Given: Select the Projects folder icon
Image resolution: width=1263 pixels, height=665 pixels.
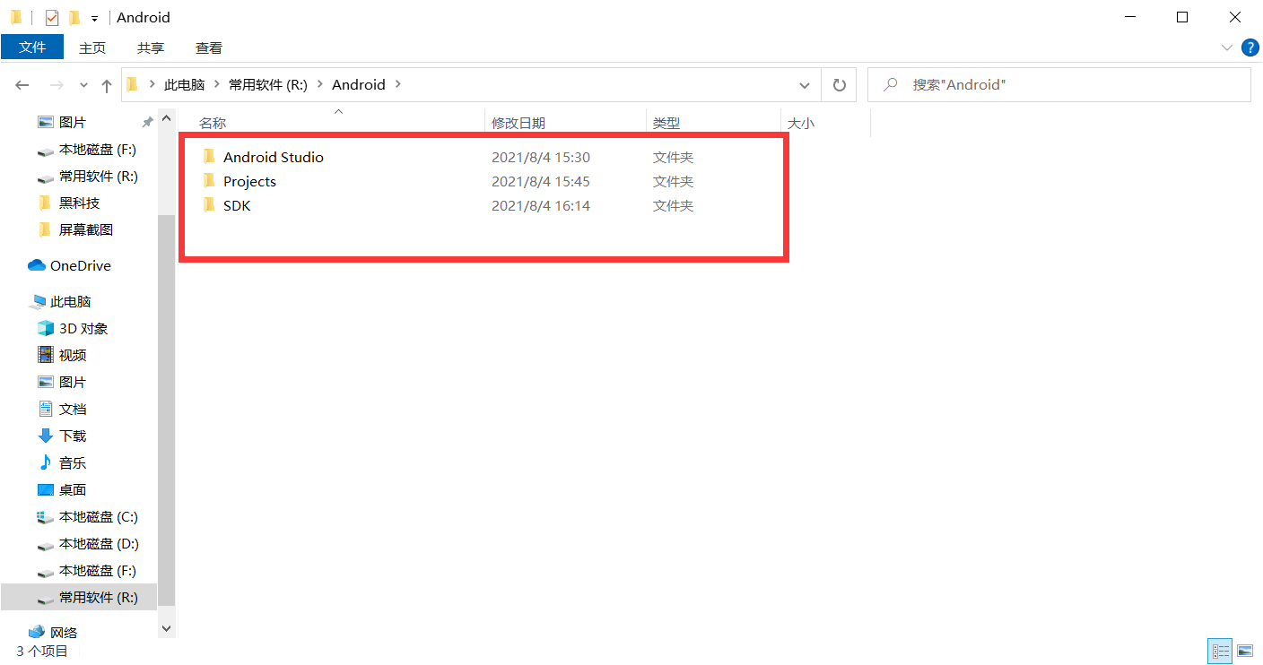Looking at the screenshot, I should 209,181.
